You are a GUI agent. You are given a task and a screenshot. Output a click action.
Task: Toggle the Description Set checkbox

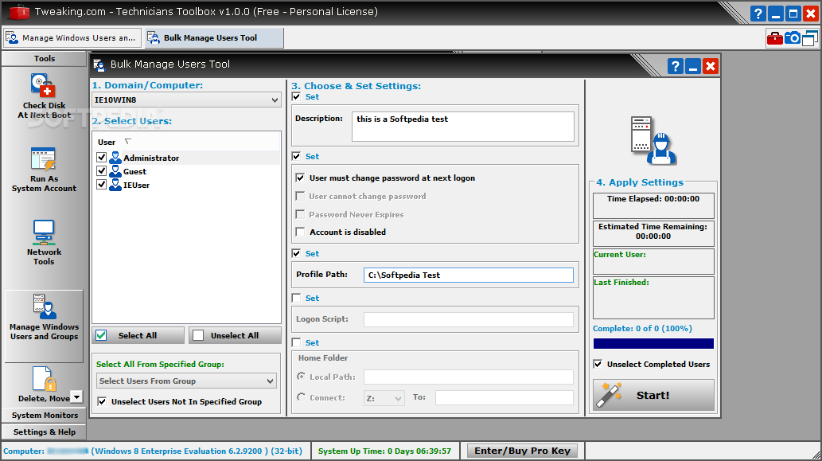(x=296, y=96)
